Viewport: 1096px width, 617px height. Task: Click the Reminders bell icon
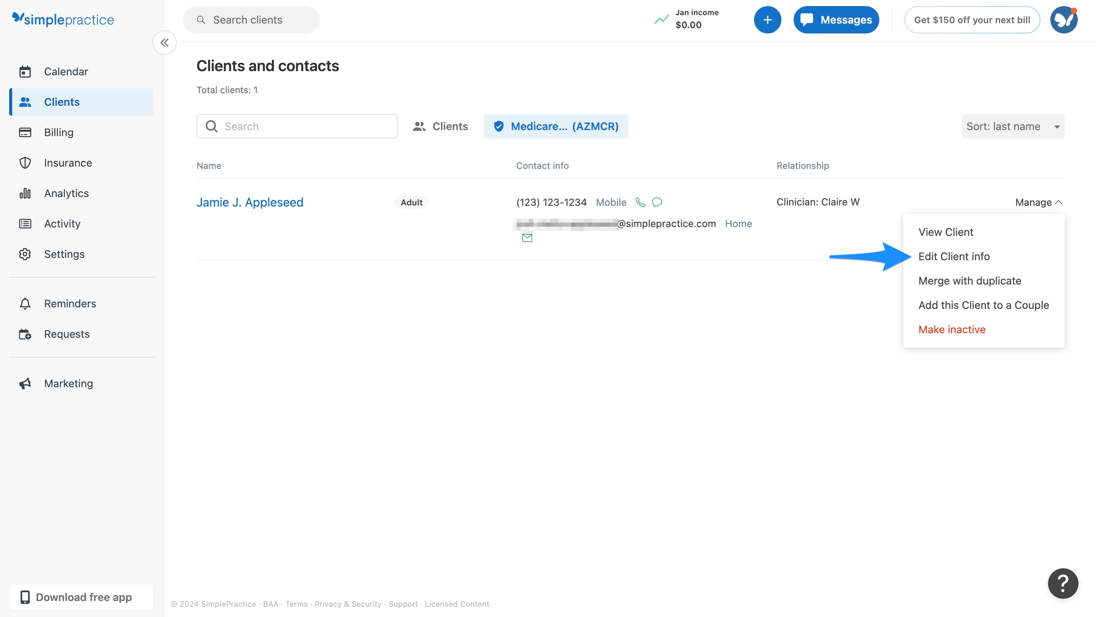tap(25, 304)
